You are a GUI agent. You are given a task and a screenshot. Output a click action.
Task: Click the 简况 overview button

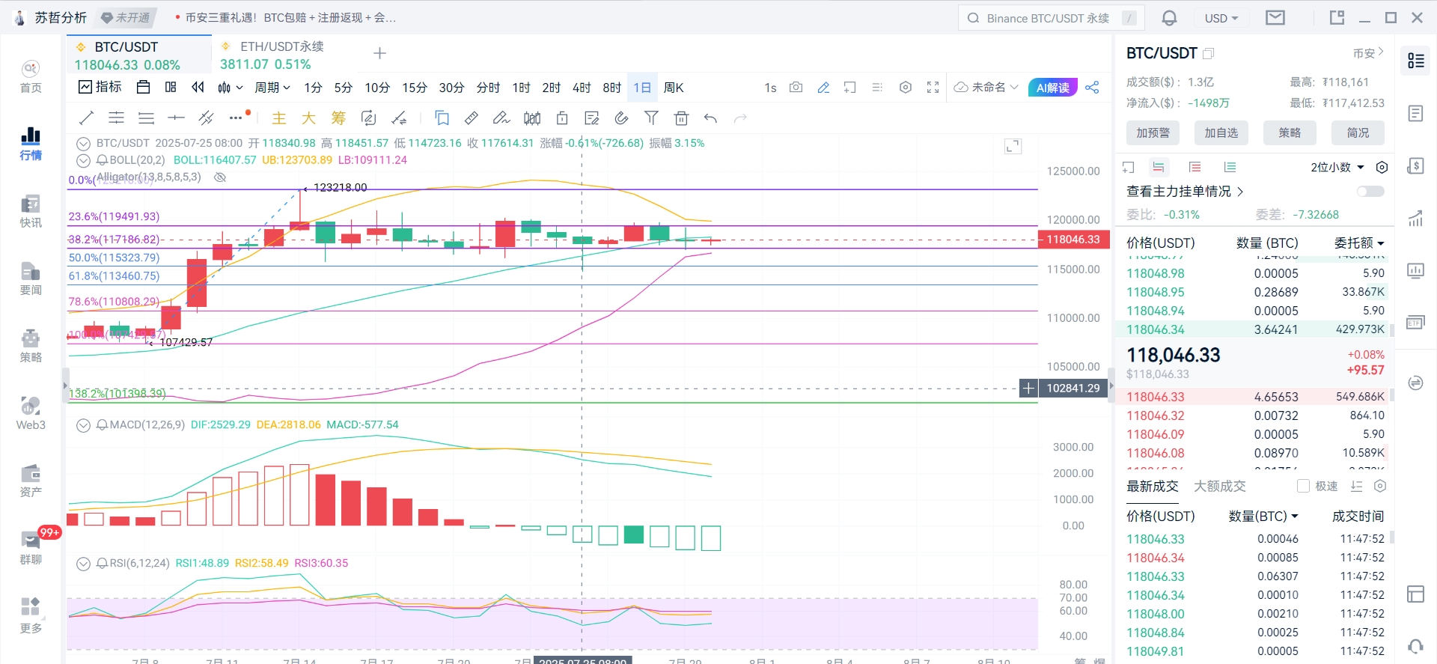[x=1358, y=133]
